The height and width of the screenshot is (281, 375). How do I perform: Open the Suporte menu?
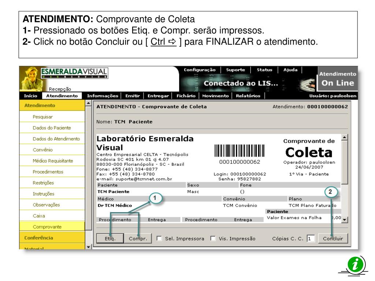(x=235, y=70)
